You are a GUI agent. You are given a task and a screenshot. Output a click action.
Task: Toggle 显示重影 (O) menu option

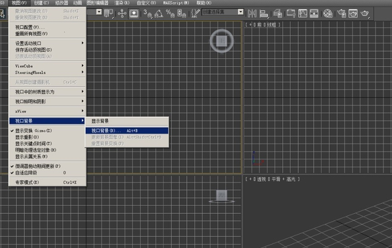(48, 137)
